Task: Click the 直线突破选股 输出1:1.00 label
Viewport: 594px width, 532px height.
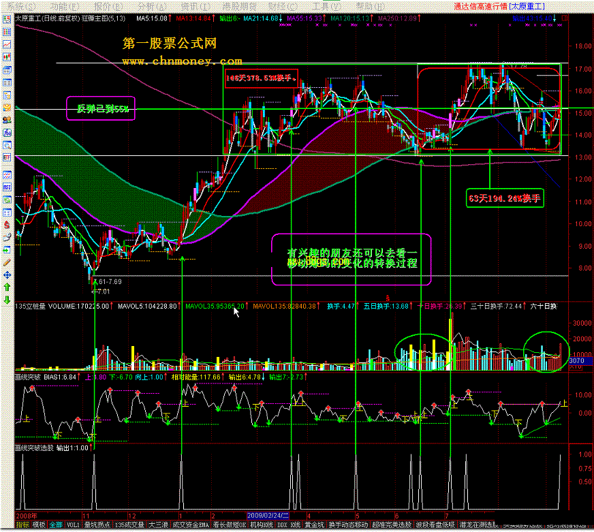Action: [x=52, y=448]
